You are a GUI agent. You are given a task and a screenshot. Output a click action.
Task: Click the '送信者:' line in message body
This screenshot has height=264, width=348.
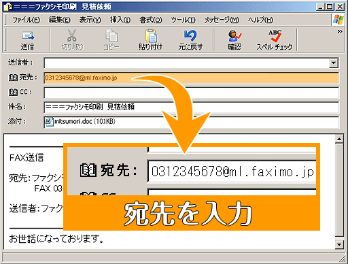[36, 208]
